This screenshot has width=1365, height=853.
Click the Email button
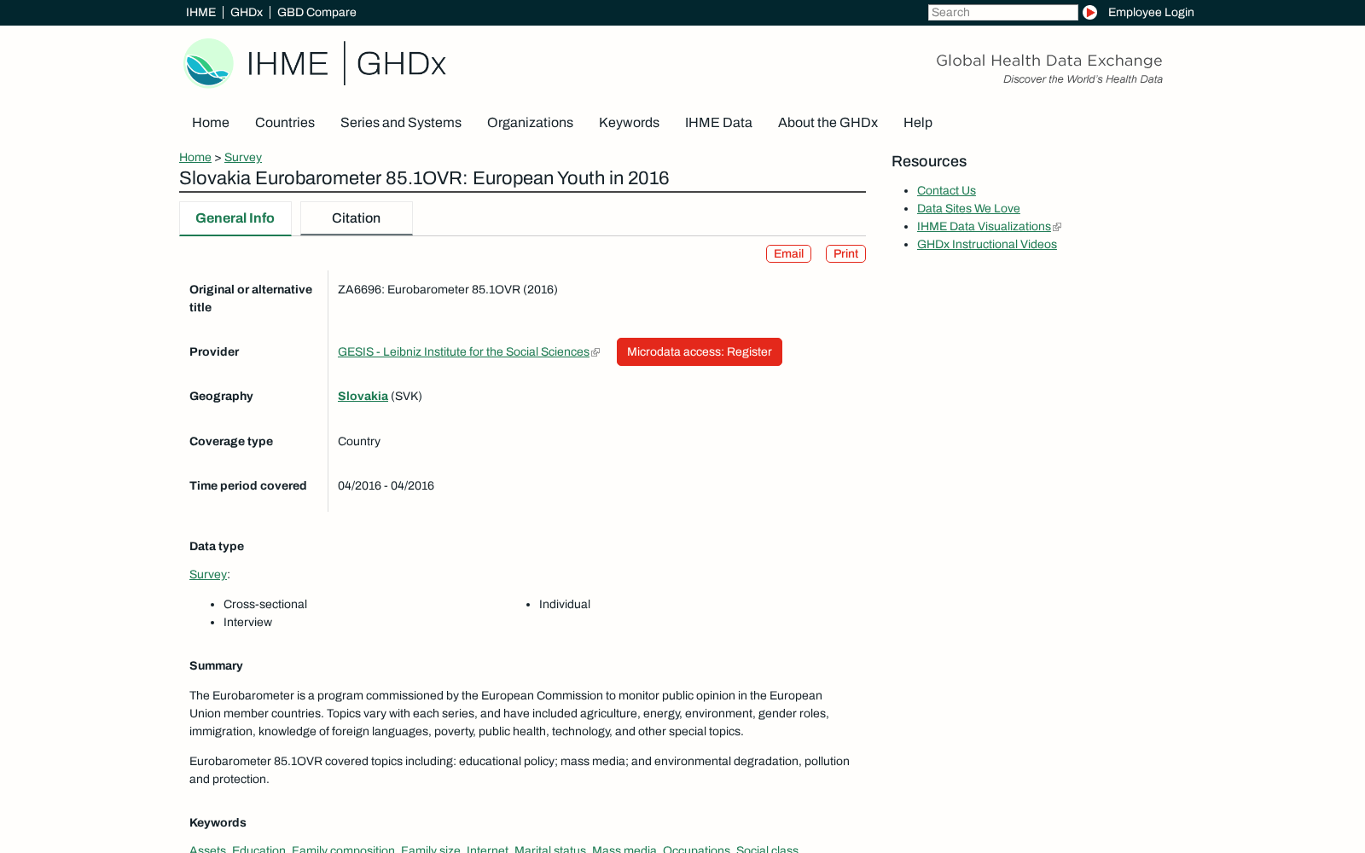tap(788, 253)
